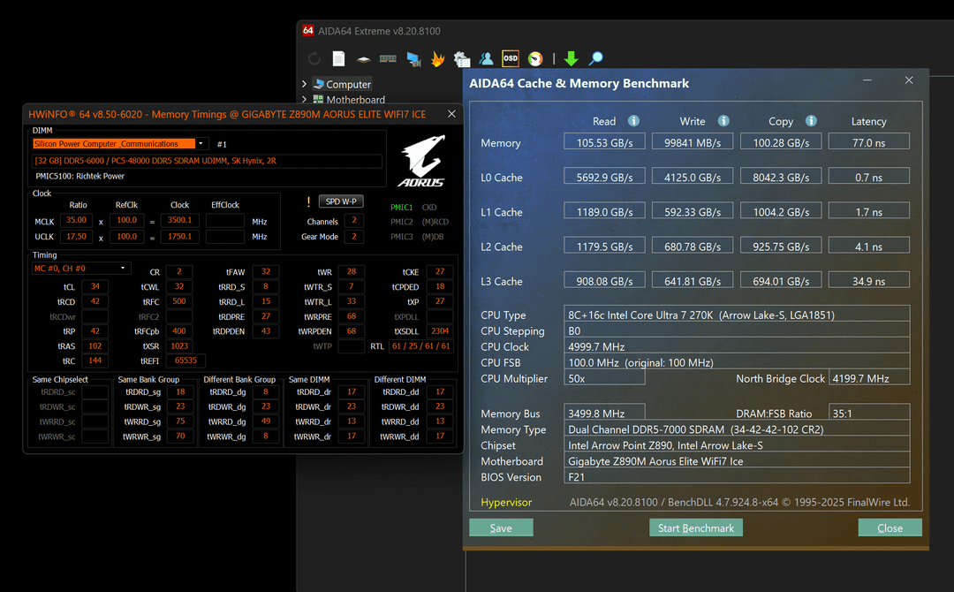Click the L0 Cache read 5692.9 GB/s cell
954x592 pixels.
(x=605, y=177)
